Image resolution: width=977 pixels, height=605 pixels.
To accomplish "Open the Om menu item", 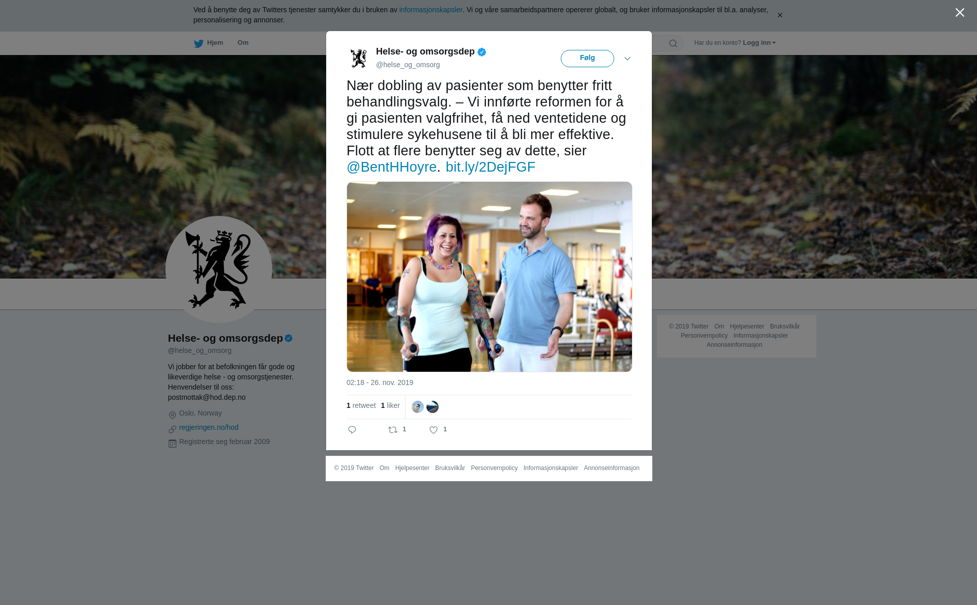I will [x=243, y=43].
